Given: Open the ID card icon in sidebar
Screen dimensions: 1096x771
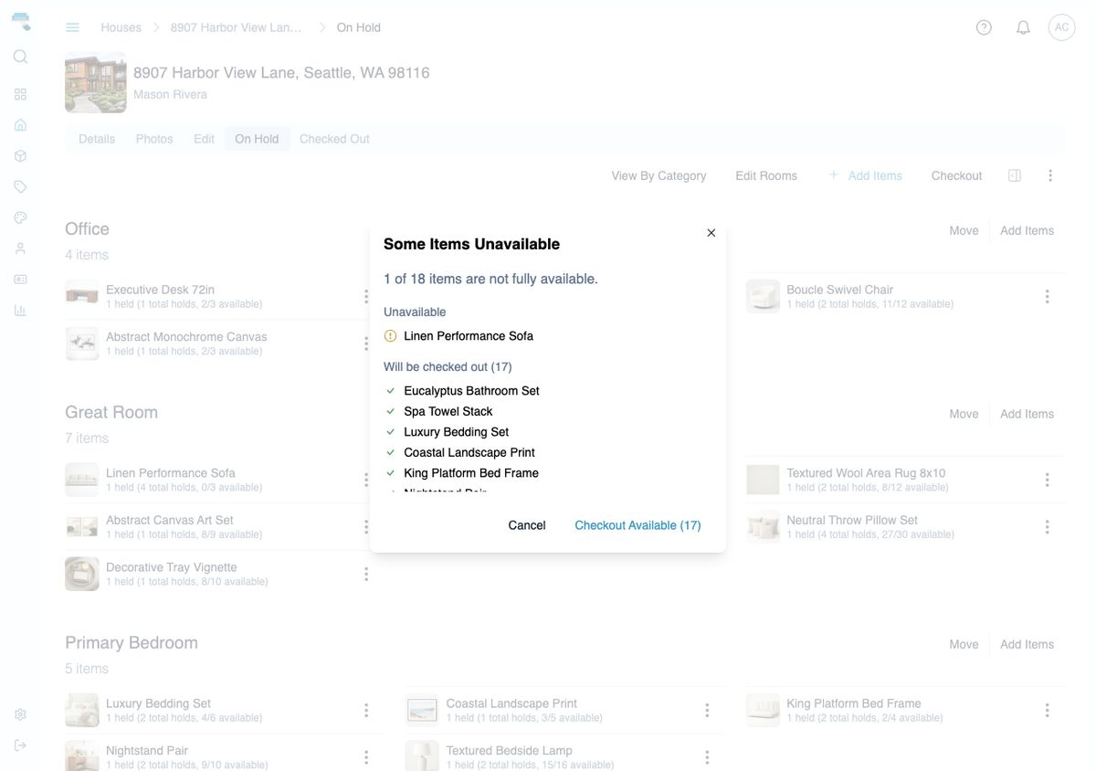Looking at the screenshot, I should pyautogui.click(x=20, y=280).
